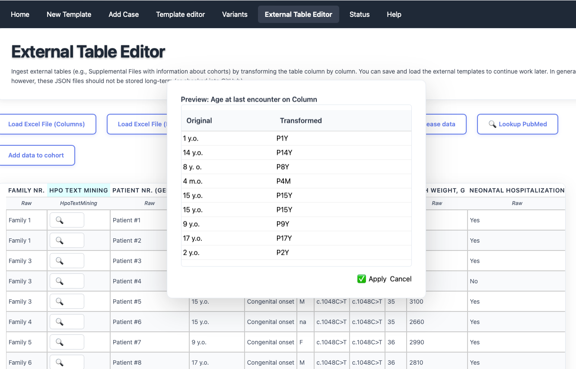The width and height of the screenshot is (576, 369).
Task: Open the Help menu item
Action: pos(394,14)
